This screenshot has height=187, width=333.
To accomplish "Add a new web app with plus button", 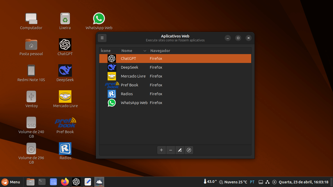I will tap(162, 150).
